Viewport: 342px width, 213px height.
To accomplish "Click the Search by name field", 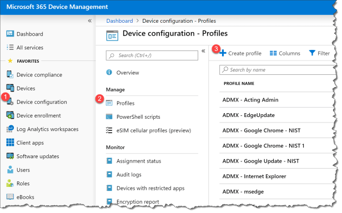I will pos(278,70).
